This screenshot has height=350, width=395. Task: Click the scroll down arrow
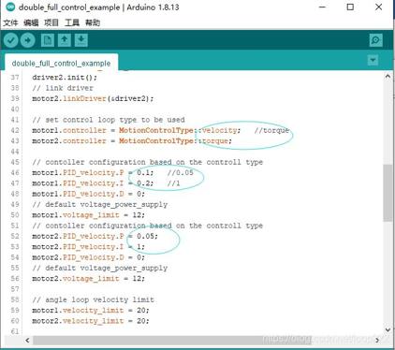tap(388, 329)
